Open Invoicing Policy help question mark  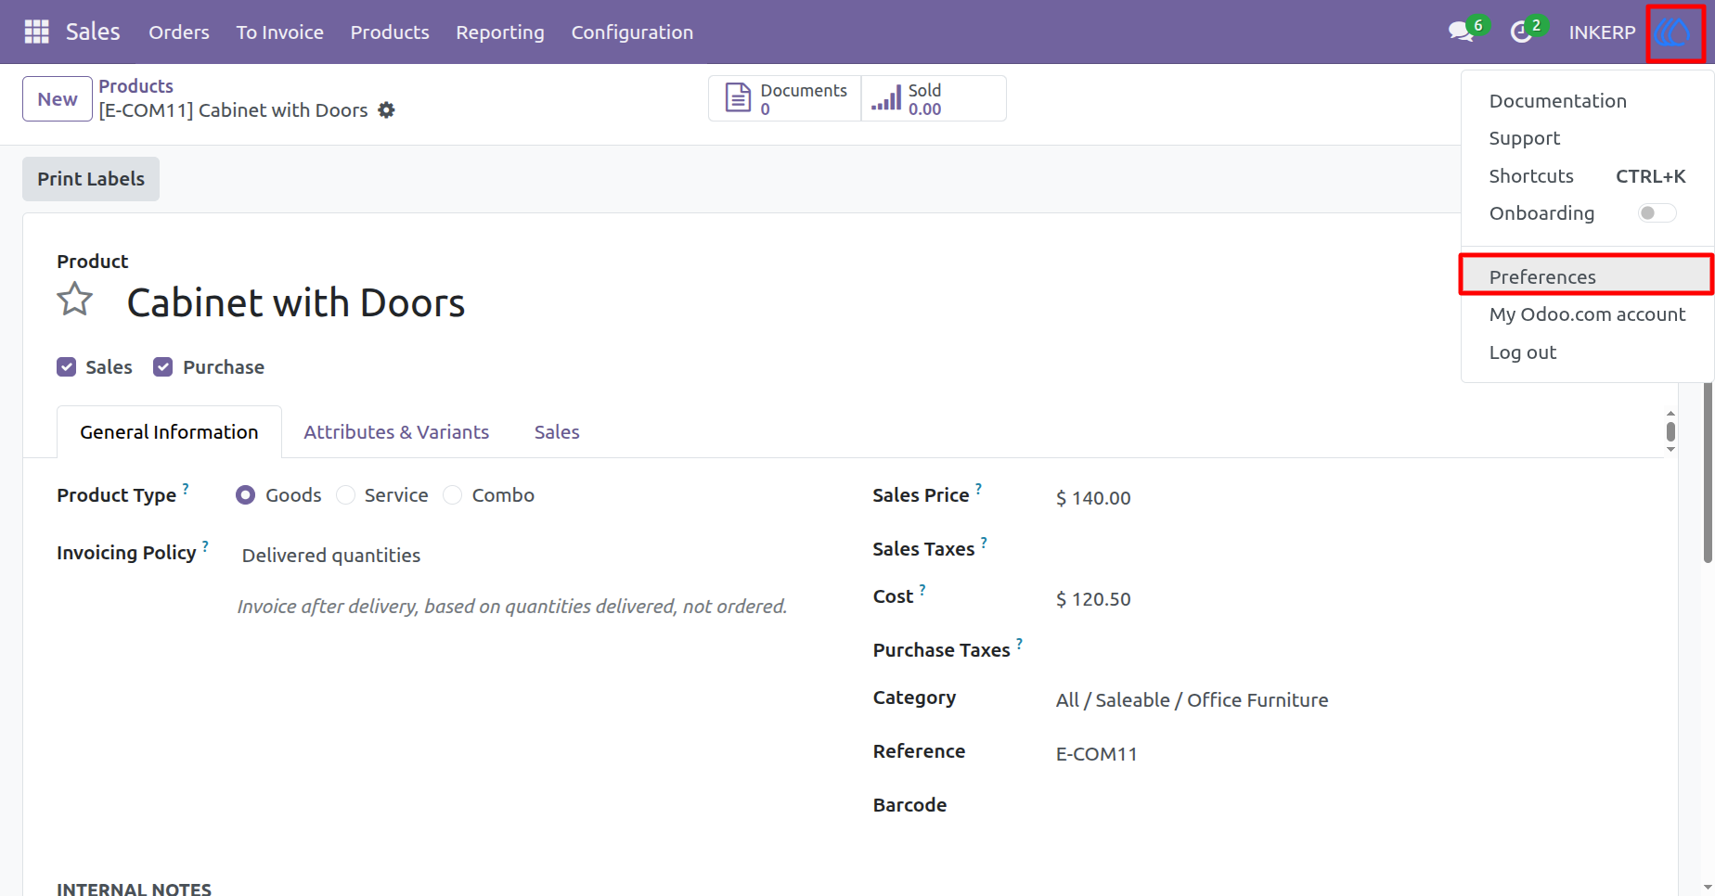point(205,545)
